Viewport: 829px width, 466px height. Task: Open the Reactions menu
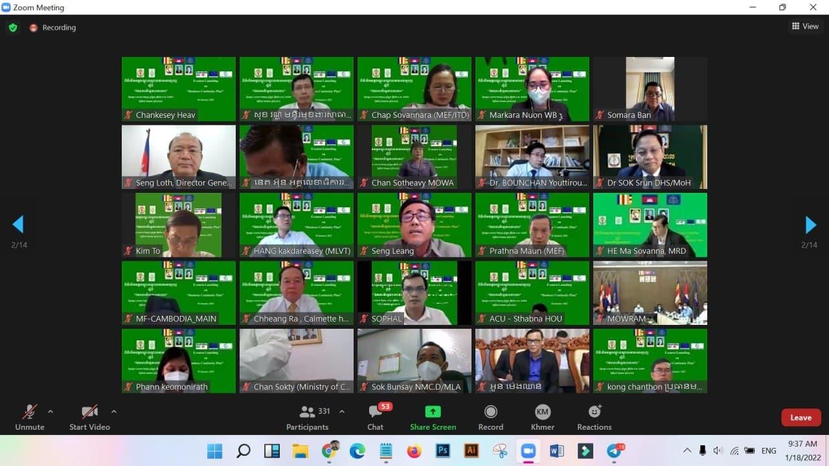click(594, 417)
